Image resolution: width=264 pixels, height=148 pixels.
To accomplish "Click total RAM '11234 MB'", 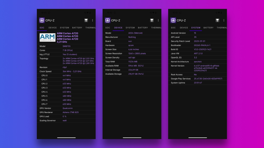I will click(x=133, y=62).
